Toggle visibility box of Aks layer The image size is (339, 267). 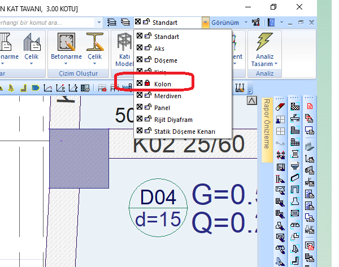tap(140, 47)
